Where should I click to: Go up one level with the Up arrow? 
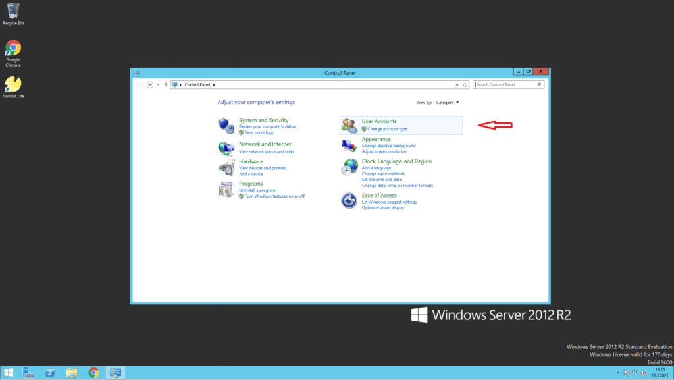(x=166, y=85)
